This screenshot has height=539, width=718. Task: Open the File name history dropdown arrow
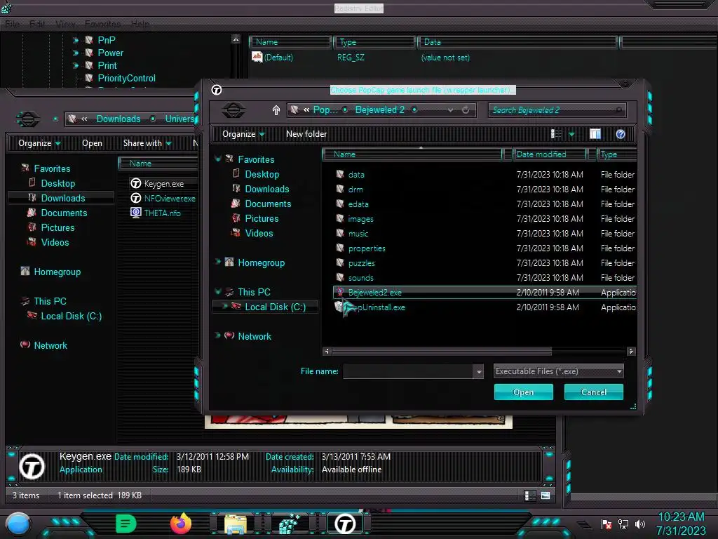click(x=478, y=372)
